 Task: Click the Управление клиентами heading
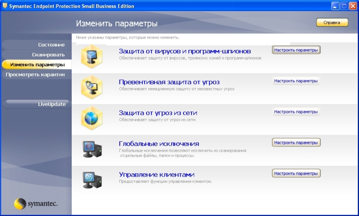157,174
